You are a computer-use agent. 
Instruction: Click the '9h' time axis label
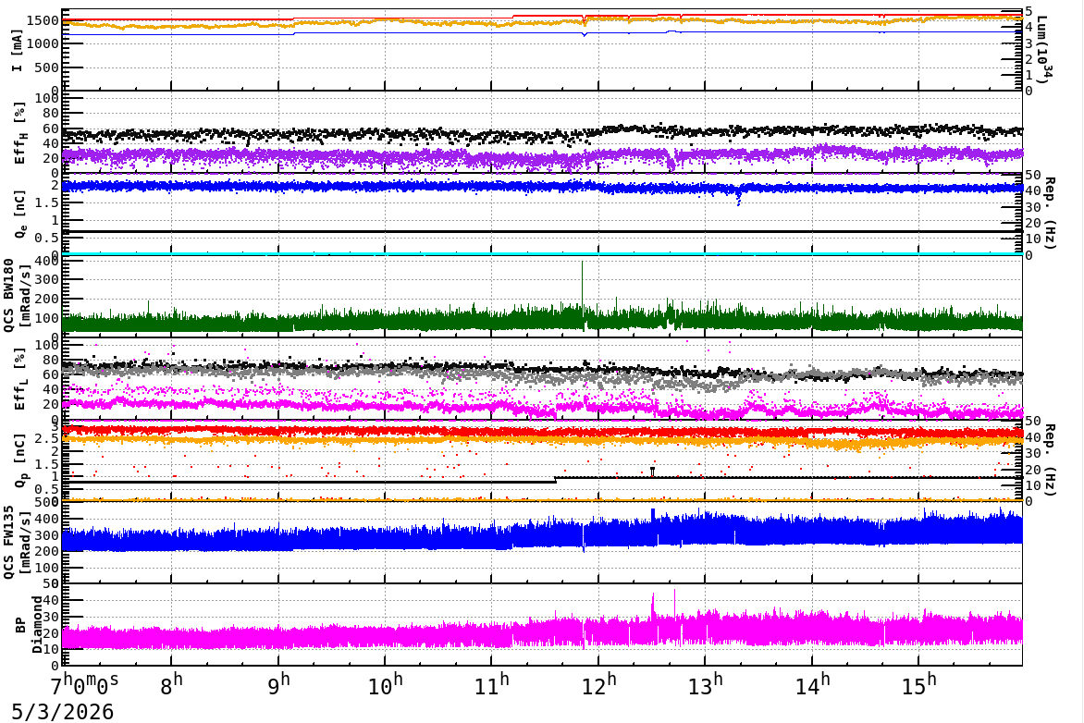[x=277, y=684]
